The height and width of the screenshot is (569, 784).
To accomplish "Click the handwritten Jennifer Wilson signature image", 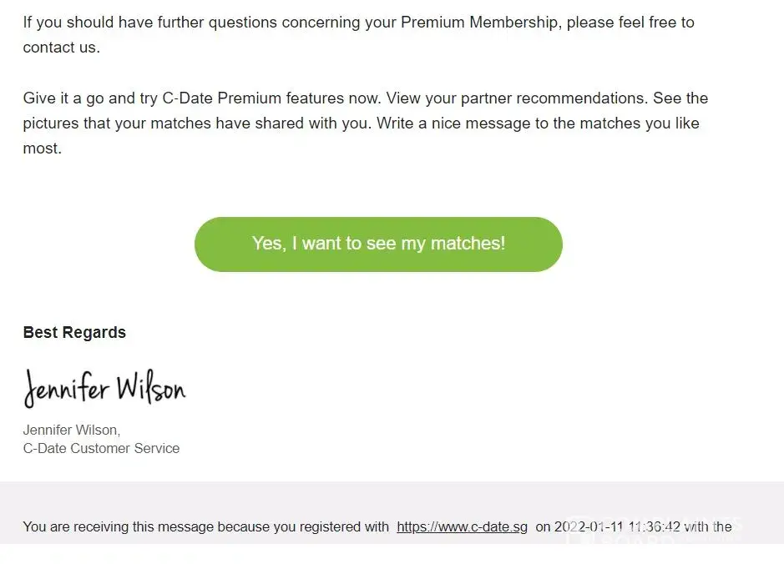I will [104, 389].
